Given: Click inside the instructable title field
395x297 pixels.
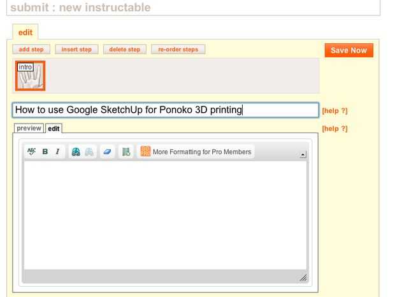Looking at the screenshot, I should (x=166, y=110).
